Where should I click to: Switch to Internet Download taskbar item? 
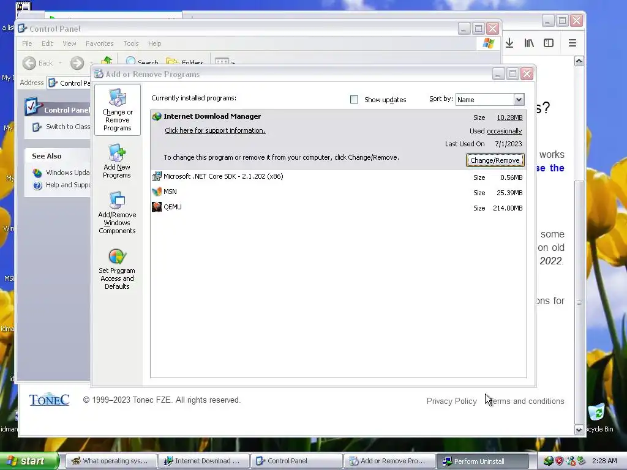tap(203, 461)
